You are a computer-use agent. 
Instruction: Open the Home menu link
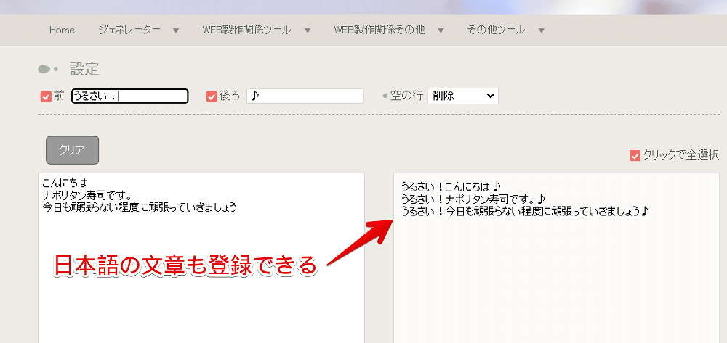(62, 30)
